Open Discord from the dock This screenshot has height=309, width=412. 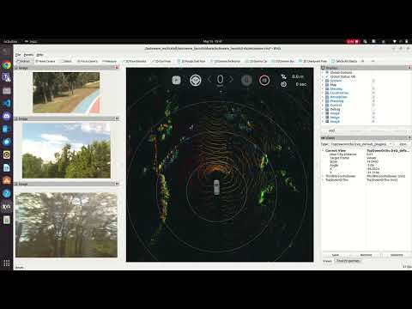point(7,116)
